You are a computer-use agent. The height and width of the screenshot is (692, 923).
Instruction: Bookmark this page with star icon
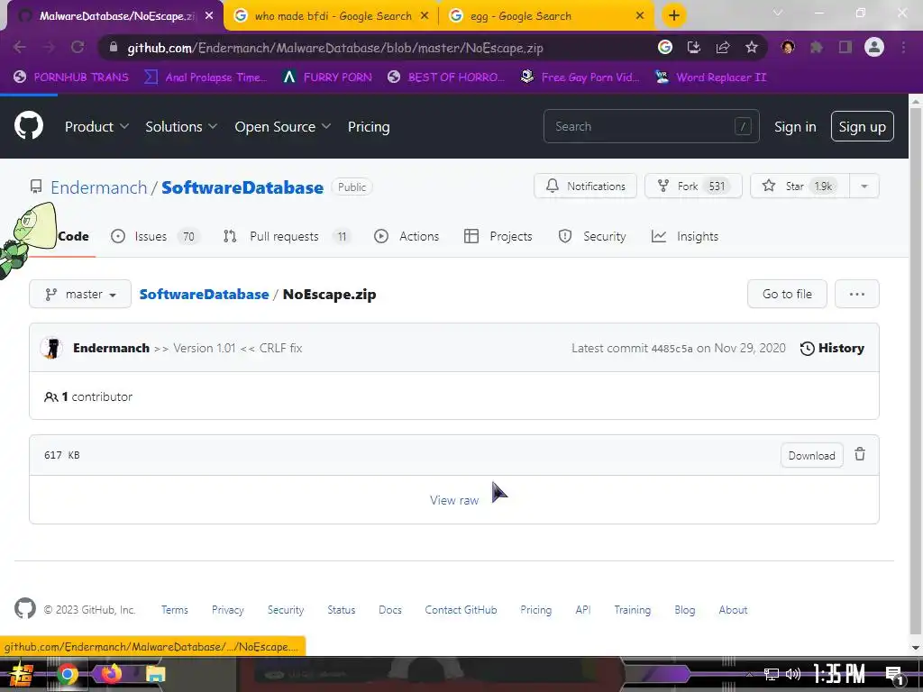coord(752,47)
